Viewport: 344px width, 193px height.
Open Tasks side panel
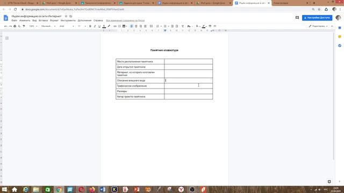[340, 46]
